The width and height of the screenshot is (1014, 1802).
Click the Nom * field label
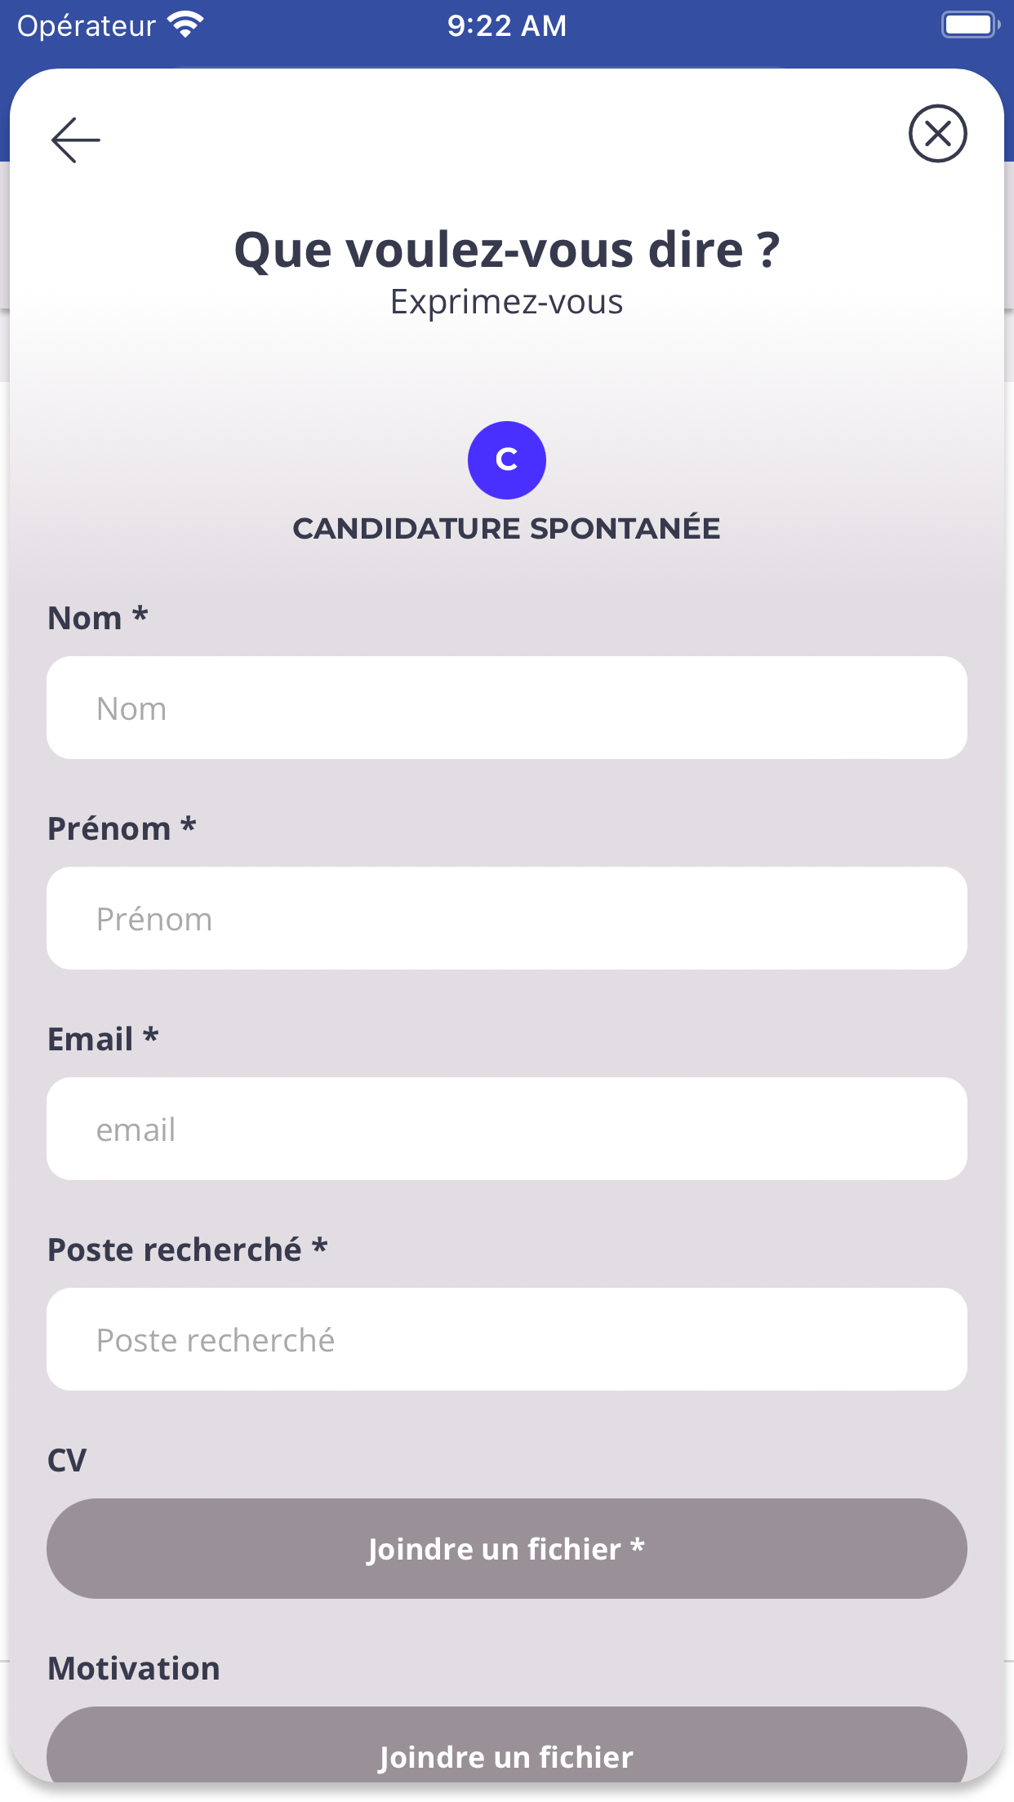pos(98,618)
